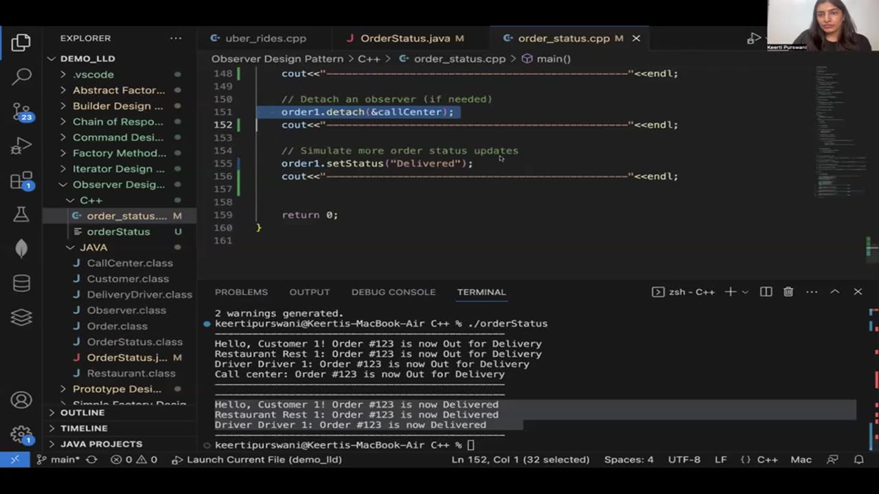Select the TERMINAL panel tab

481,292
